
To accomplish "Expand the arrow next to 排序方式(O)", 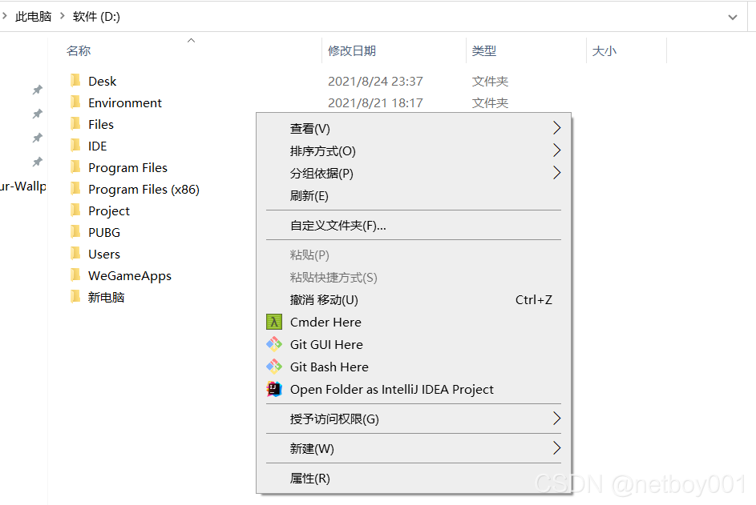I will pyautogui.click(x=557, y=150).
